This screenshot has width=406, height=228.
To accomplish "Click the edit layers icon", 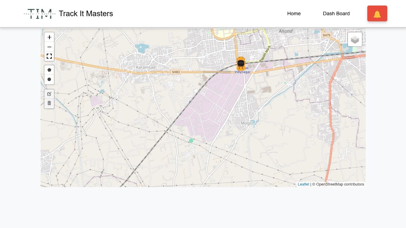I will pos(49,94).
